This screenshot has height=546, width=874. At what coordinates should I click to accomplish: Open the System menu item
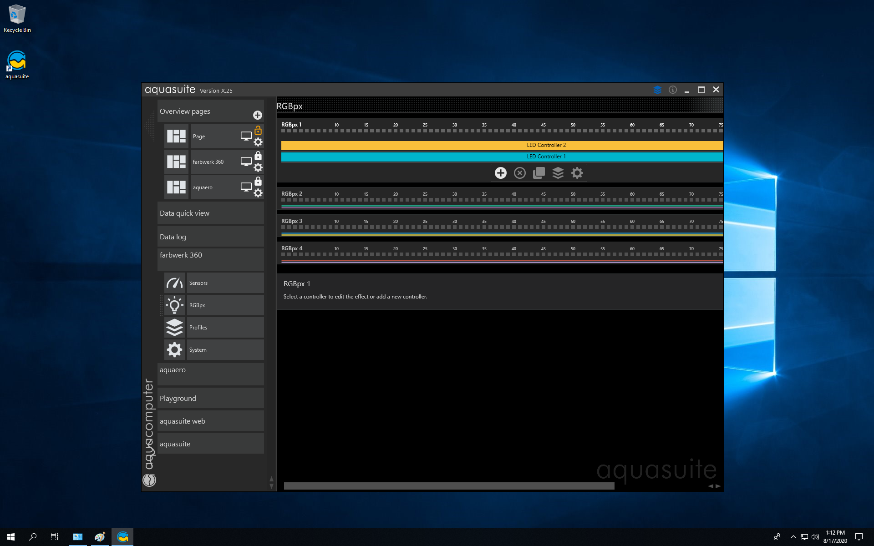point(225,350)
